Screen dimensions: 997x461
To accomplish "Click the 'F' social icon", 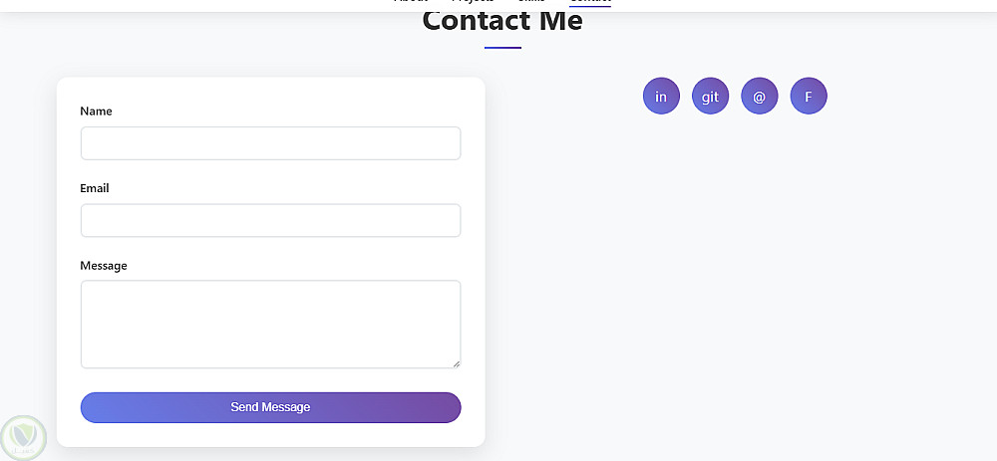I will click(809, 97).
